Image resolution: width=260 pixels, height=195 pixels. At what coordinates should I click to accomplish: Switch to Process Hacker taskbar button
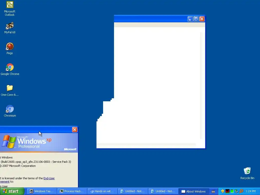[x=72, y=191]
